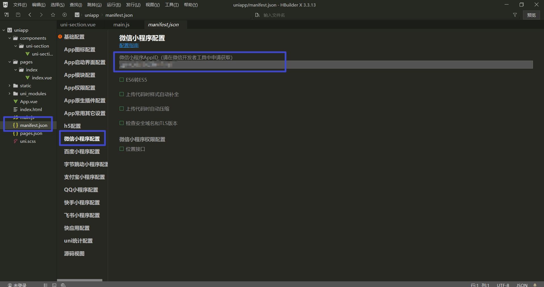Collapse the uni-section folder
This screenshot has width=544, height=287.
point(16,46)
